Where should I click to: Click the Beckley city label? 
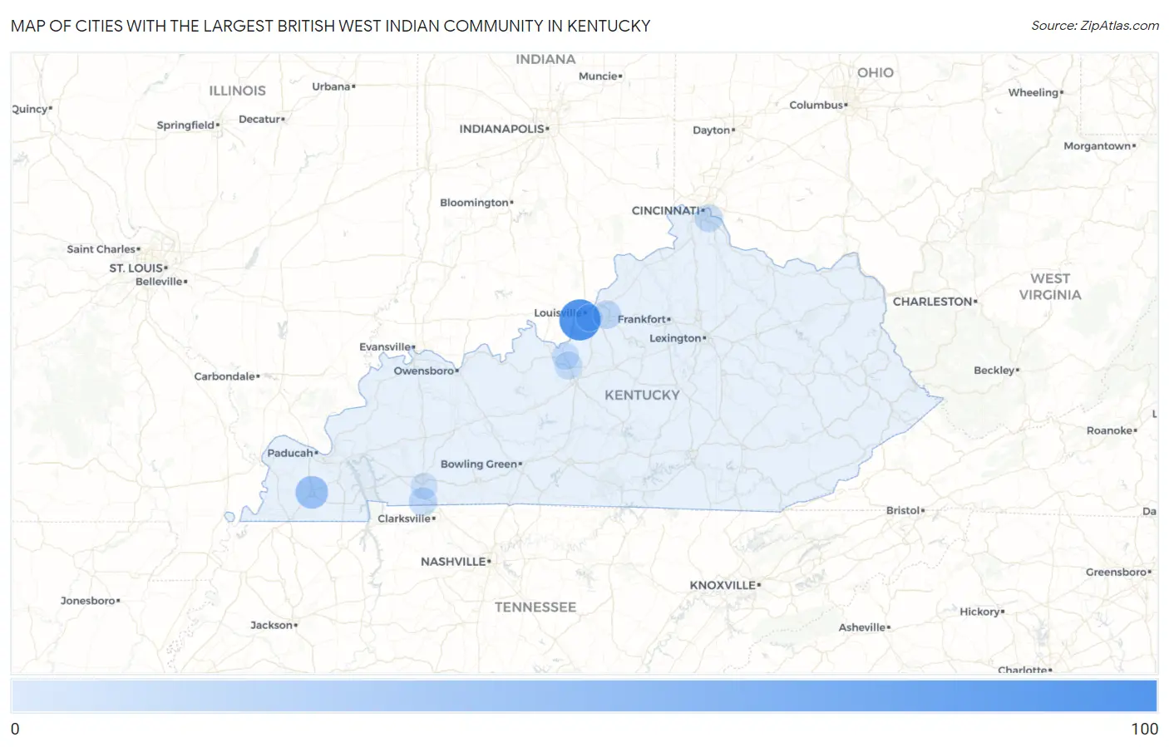[994, 371]
